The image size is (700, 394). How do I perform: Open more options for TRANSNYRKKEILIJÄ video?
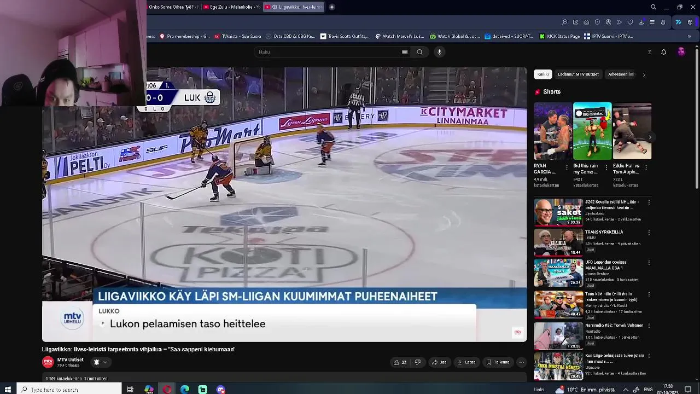point(649,233)
